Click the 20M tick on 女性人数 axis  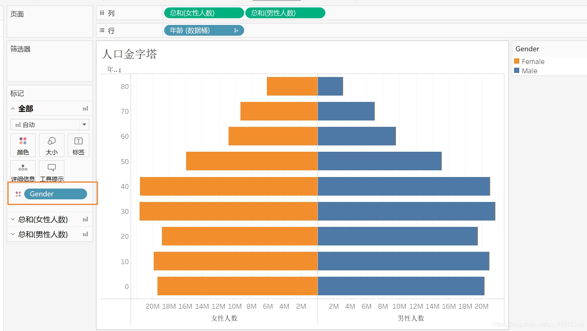tap(152, 306)
